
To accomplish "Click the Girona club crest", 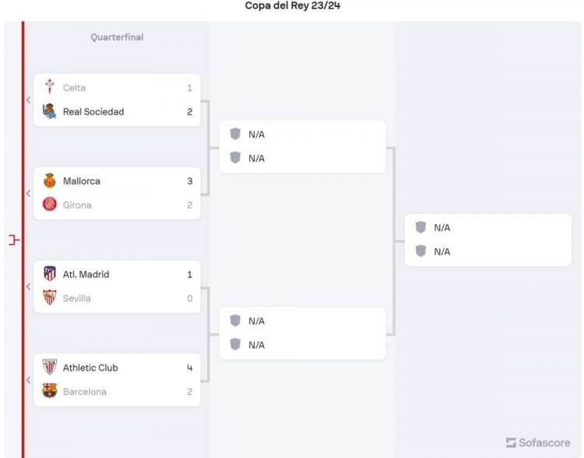I will click(x=50, y=205).
